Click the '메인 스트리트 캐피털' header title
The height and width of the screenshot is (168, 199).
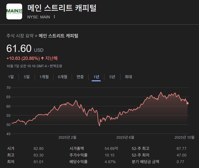pos(62,8)
